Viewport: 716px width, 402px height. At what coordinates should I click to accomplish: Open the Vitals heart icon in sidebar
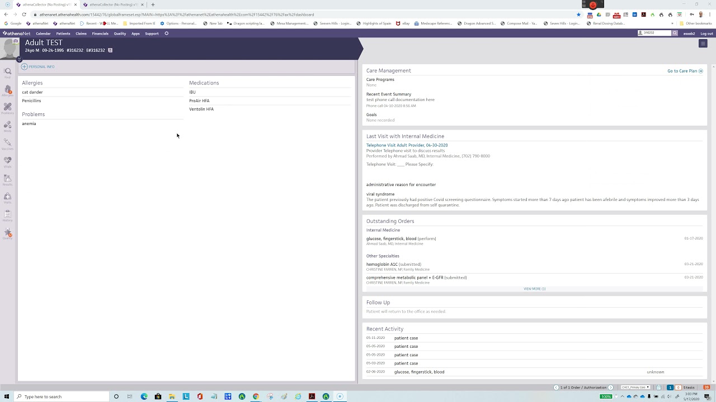[7, 162]
